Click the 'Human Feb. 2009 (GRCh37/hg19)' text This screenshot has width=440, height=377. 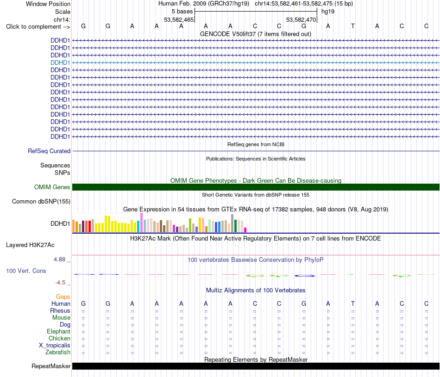[204, 4]
